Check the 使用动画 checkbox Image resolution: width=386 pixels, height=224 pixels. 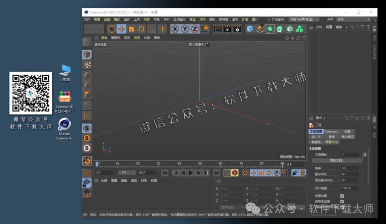pyautogui.click(x=342, y=196)
